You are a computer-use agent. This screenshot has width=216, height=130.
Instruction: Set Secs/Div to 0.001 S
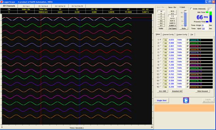point(172,23)
